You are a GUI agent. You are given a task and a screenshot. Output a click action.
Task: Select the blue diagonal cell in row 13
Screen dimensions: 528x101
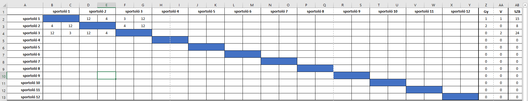pos(460,97)
